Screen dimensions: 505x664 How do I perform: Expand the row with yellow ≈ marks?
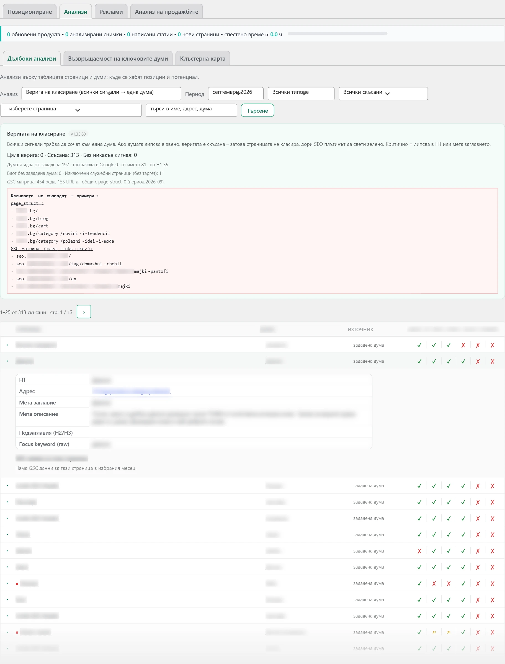7,632
